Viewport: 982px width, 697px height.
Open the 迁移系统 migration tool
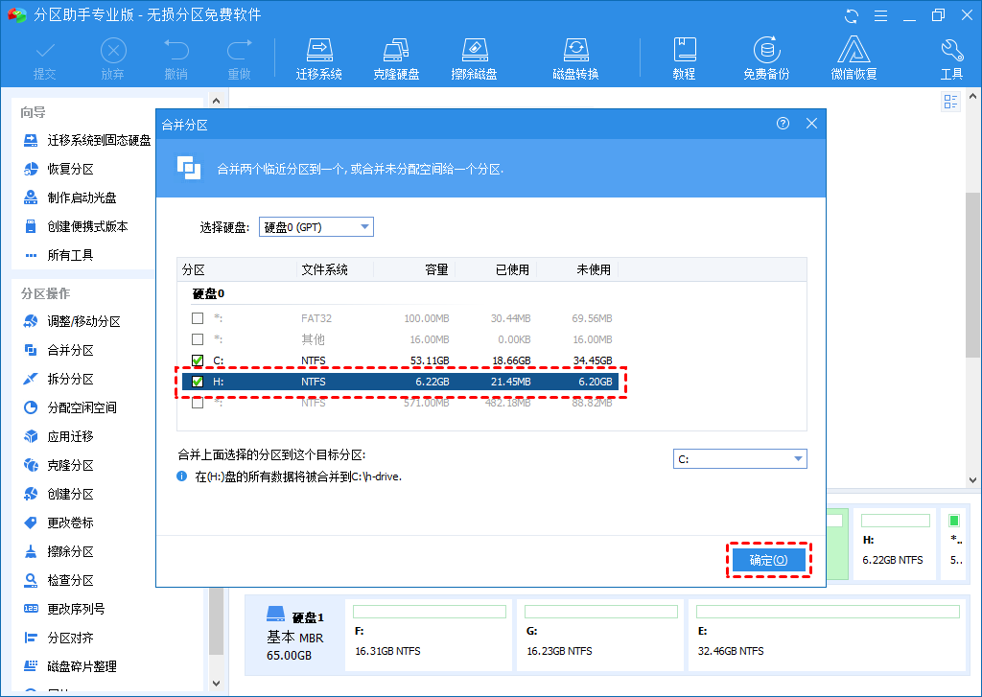click(x=319, y=58)
